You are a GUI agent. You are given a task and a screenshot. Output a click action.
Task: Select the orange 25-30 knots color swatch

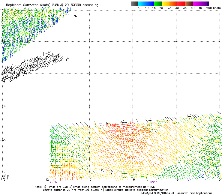coord(173,4)
